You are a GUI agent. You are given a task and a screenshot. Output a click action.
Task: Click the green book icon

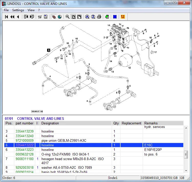(107, 17)
